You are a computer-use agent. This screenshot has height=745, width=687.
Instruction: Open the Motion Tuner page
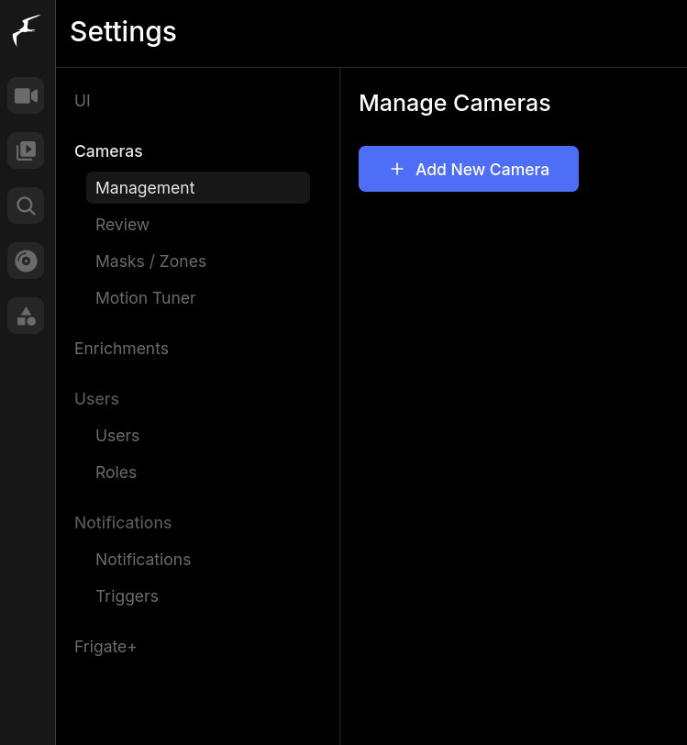coord(146,298)
